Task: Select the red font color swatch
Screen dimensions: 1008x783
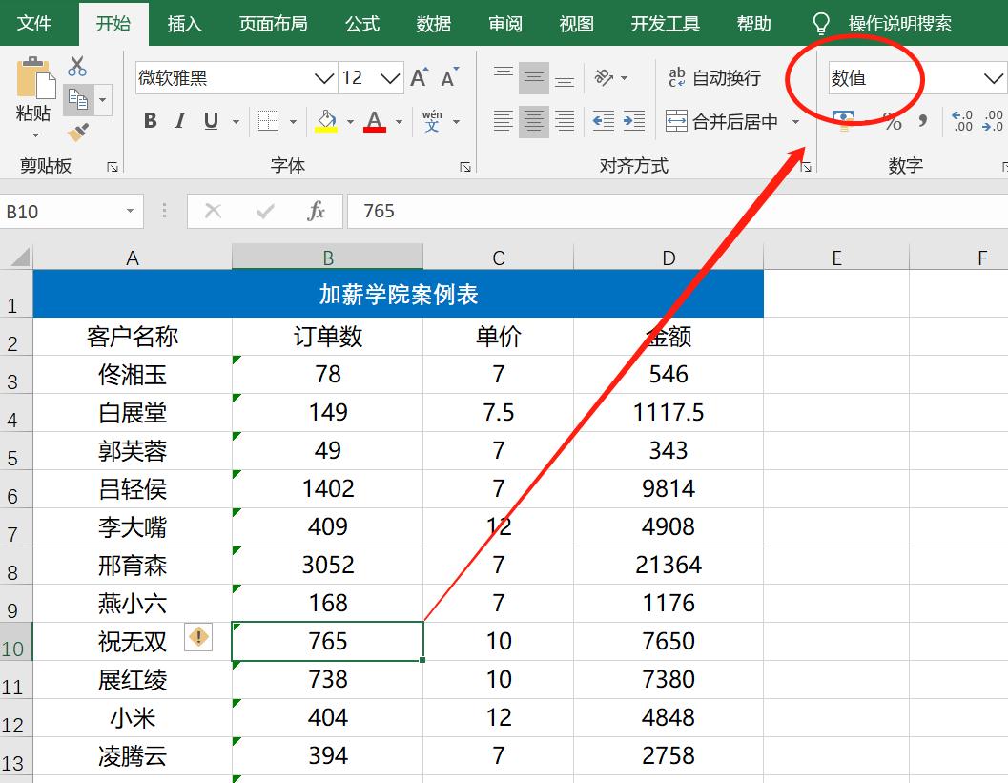Action: pos(373,120)
